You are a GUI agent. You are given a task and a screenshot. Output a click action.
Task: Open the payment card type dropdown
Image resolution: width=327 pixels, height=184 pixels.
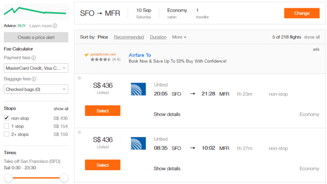[x=36, y=68]
